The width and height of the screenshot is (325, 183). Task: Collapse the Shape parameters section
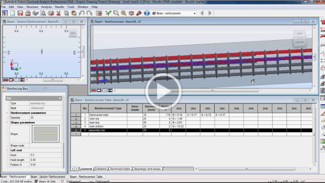8,122
